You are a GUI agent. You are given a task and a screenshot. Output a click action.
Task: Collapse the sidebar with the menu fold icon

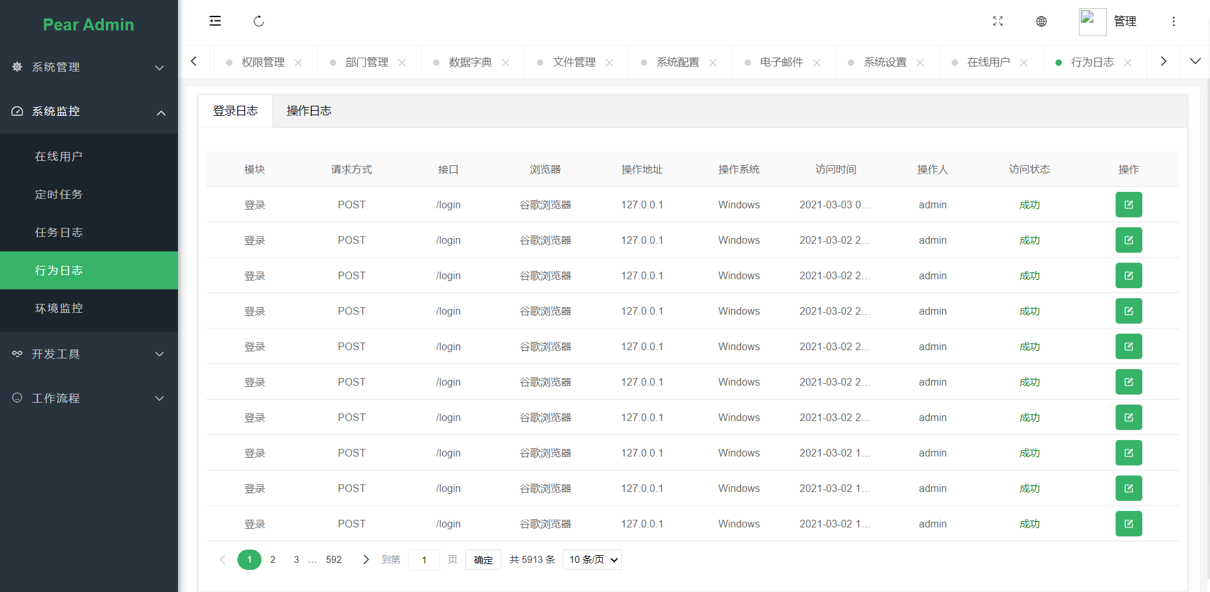point(215,21)
